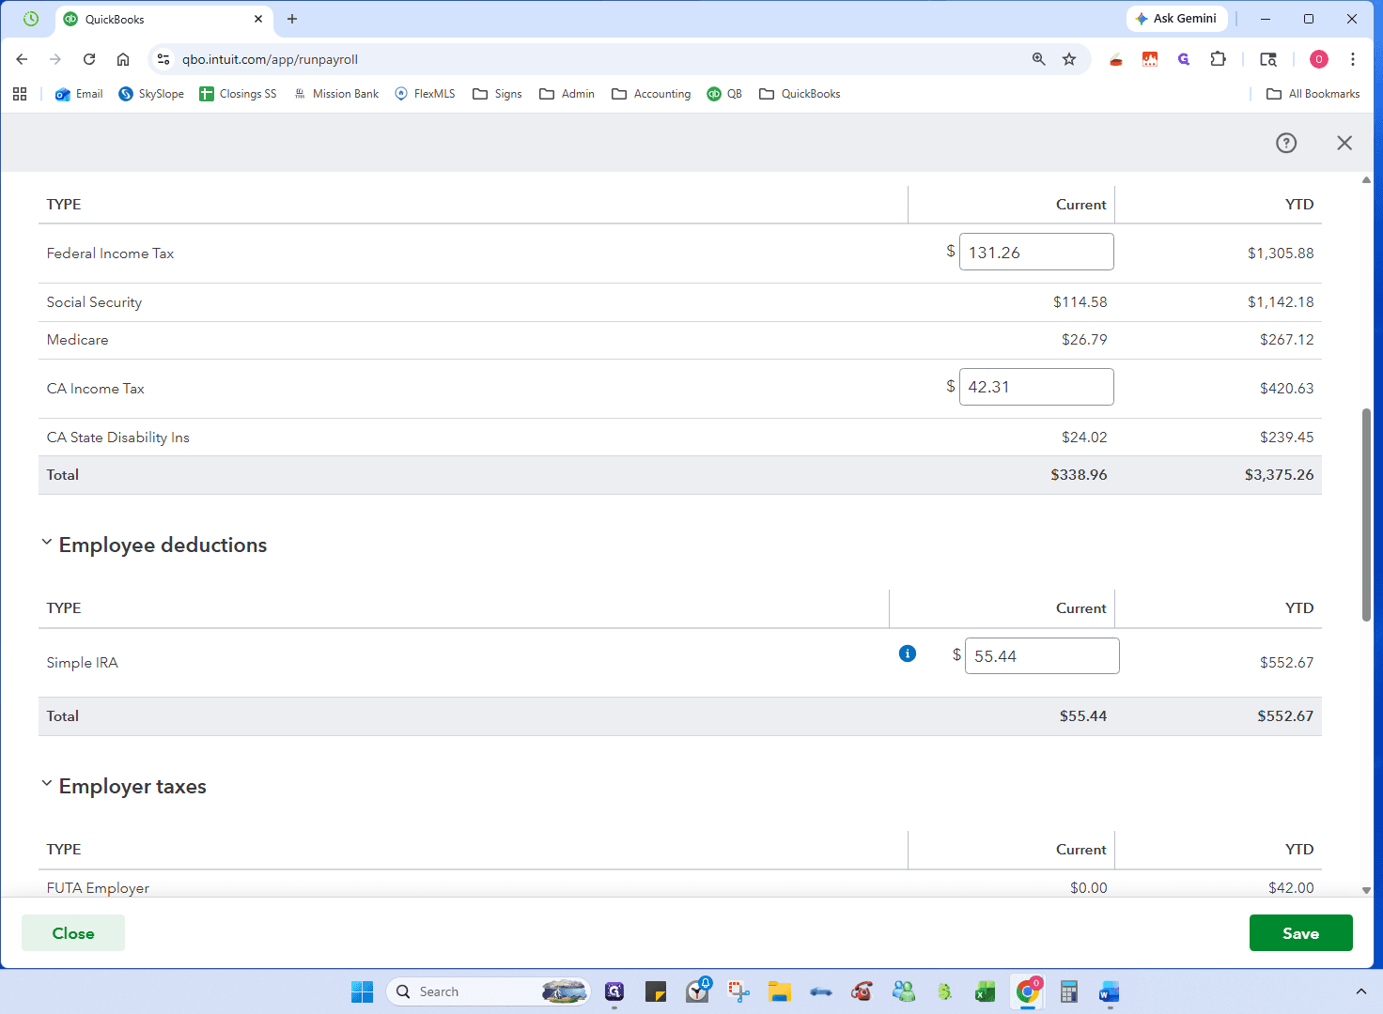Image resolution: width=1383 pixels, height=1014 pixels.
Task: Open the Signs bookmark folder
Action: [497, 94]
